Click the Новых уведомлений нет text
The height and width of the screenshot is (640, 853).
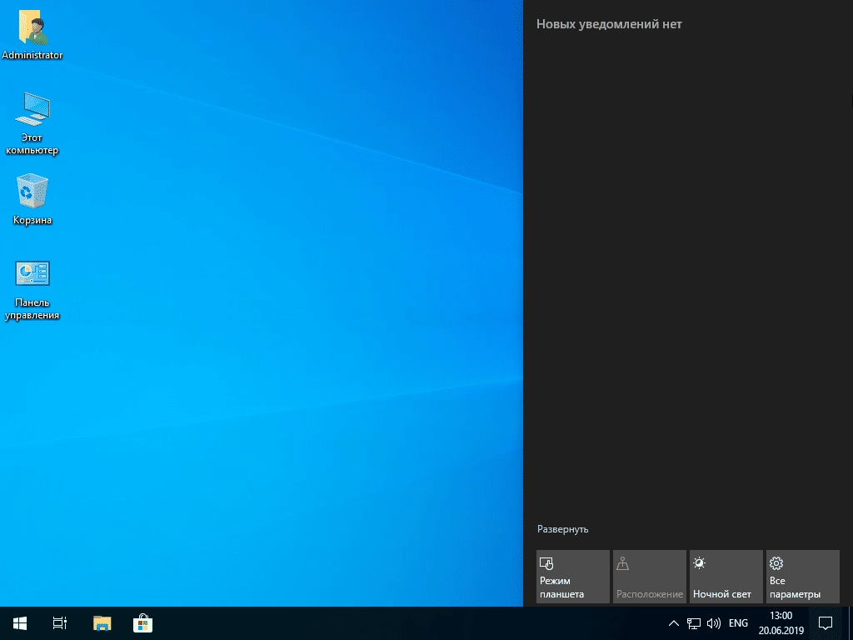pyautogui.click(x=609, y=24)
